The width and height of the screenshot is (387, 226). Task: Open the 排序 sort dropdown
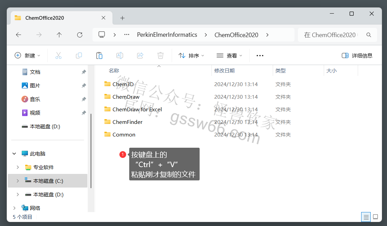click(x=191, y=55)
